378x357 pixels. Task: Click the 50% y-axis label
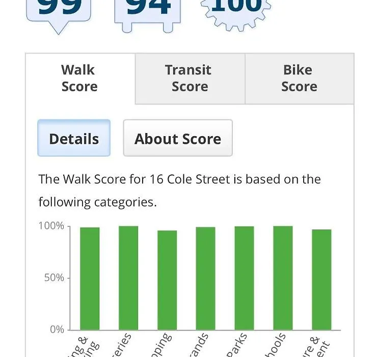pyautogui.click(x=54, y=278)
